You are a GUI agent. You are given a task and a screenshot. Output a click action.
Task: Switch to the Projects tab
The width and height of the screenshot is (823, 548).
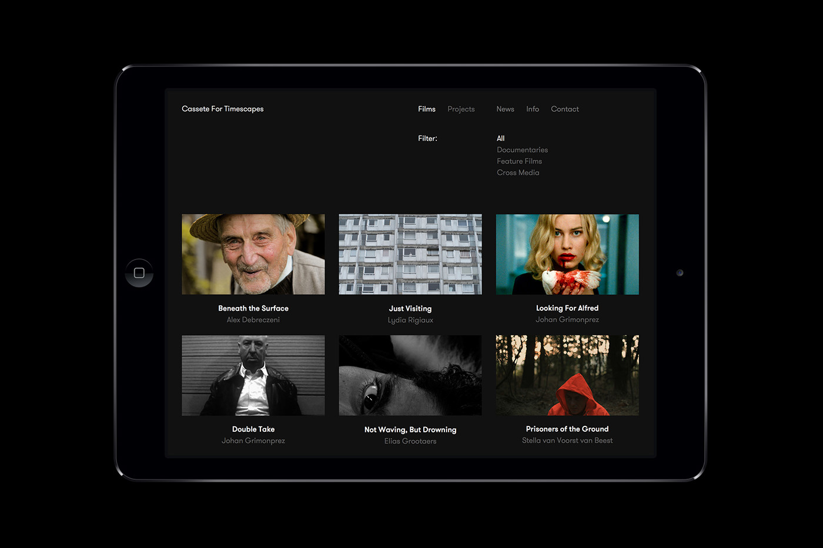(460, 109)
